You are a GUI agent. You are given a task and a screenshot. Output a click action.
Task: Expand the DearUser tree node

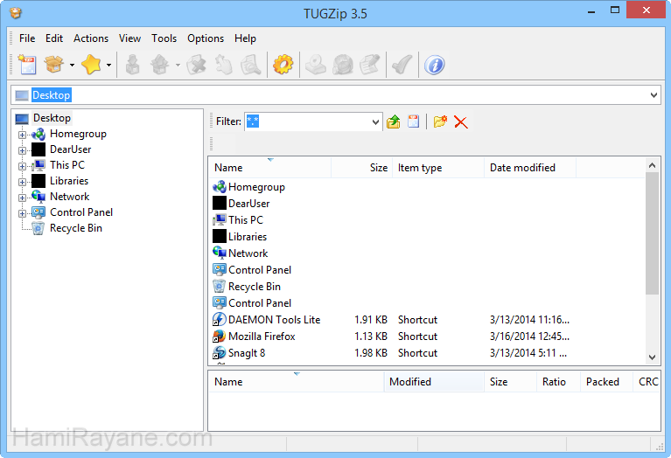point(22,150)
